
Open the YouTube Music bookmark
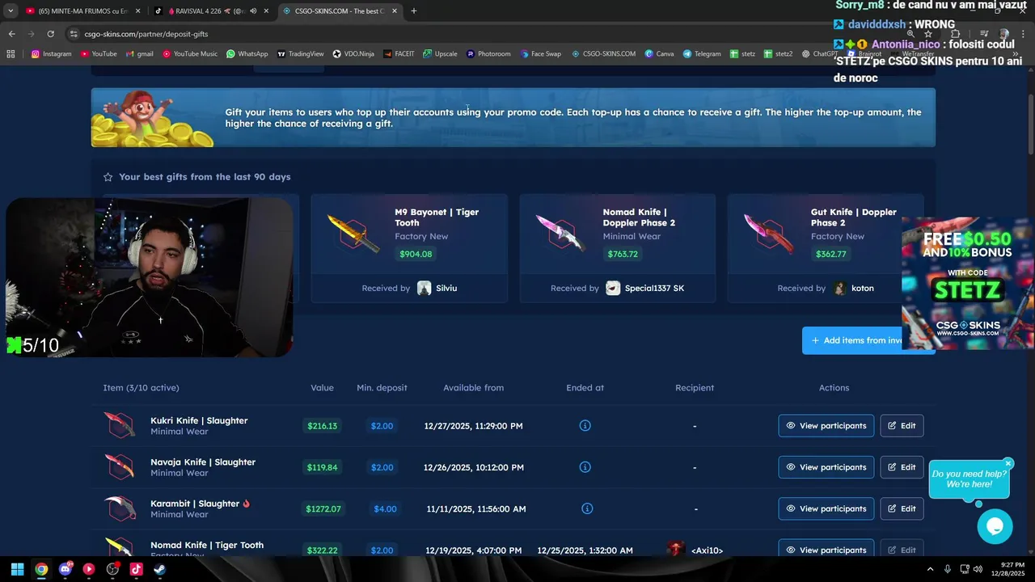click(190, 54)
